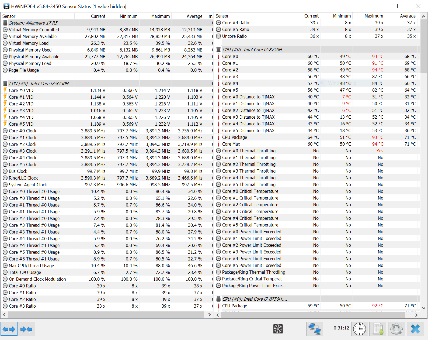Screen dimensions: 428x340
Task: Select the Physical Memory Used row
Action: tap(107, 50)
